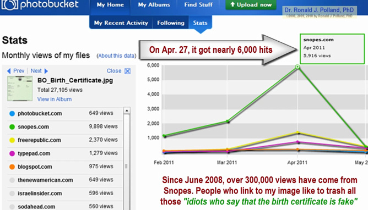Click the magenta typepad.com color dot

(12, 153)
